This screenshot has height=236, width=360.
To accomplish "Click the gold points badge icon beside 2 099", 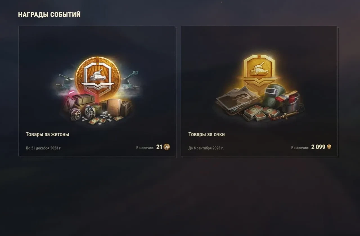I will tap(329, 147).
